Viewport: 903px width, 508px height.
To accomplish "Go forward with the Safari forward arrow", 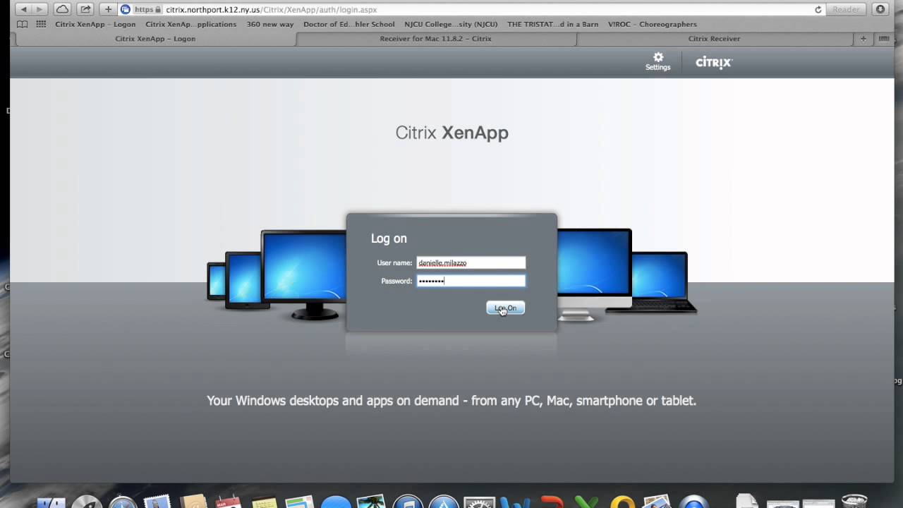I will pos(40,9).
